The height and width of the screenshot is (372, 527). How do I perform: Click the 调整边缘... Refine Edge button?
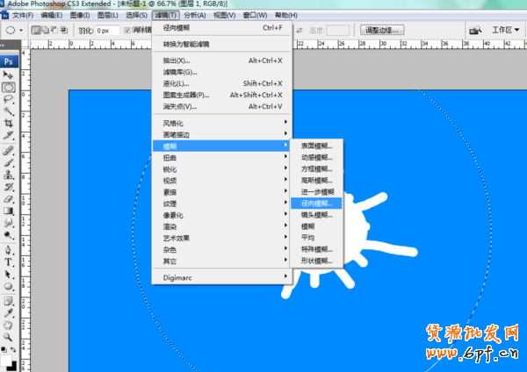pyautogui.click(x=382, y=30)
